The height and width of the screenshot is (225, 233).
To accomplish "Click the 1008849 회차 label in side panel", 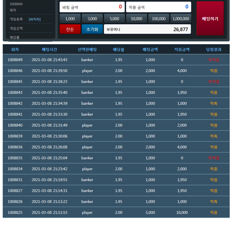I will tap(16, 7).
